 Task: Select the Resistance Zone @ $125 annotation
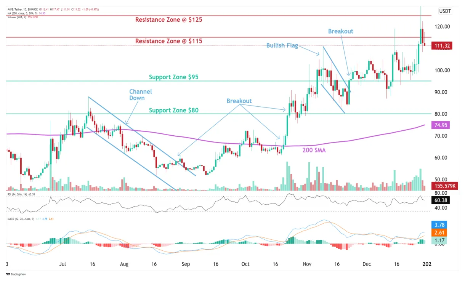[x=169, y=19]
